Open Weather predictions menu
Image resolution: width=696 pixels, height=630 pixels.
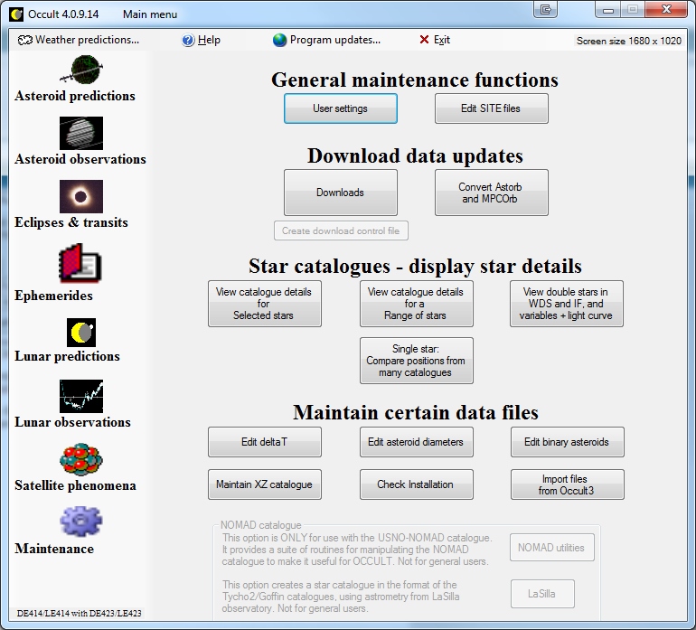pyautogui.click(x=79, y=40)
